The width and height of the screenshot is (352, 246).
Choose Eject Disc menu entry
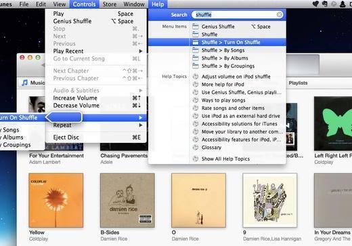click(96, 138)
